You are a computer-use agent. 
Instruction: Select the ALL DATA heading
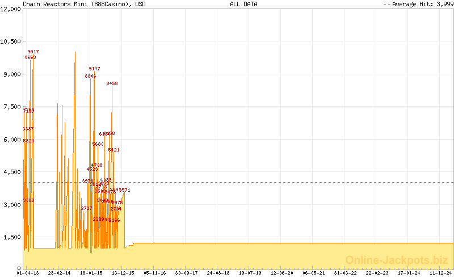[x=243, y=4]
